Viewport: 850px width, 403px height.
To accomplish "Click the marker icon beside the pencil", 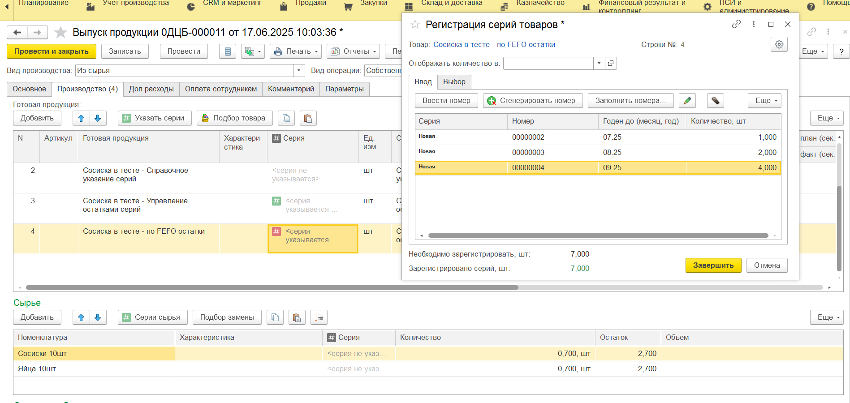I will pyautogui.click(x=715, y=101).
